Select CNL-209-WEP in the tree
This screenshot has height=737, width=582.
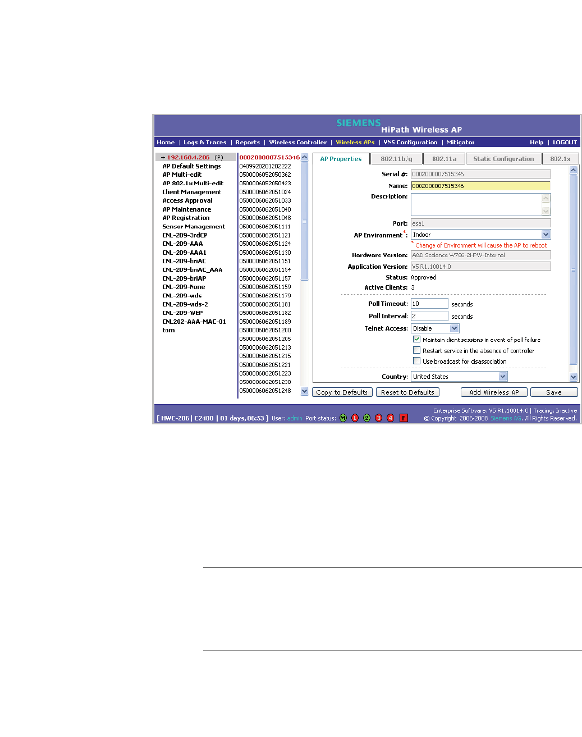tap(182, 313)
